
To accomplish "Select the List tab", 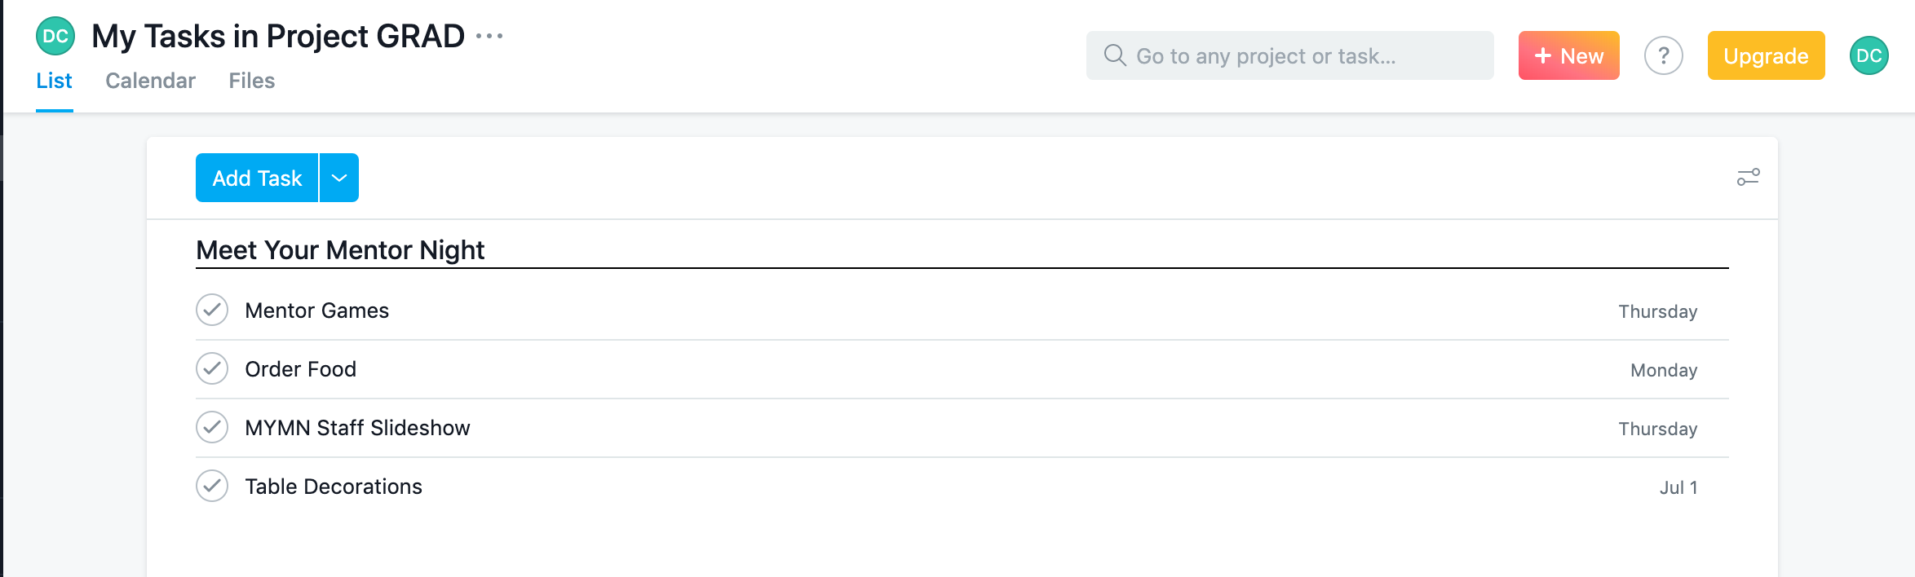I will coord(54,81).
